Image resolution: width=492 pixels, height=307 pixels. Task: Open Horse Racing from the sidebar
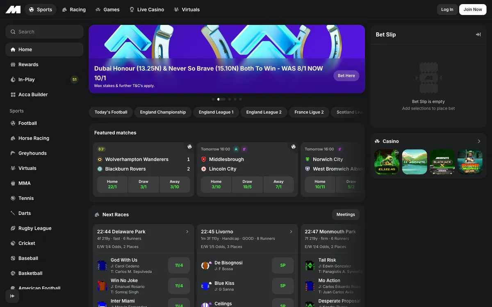pos(44,138)
